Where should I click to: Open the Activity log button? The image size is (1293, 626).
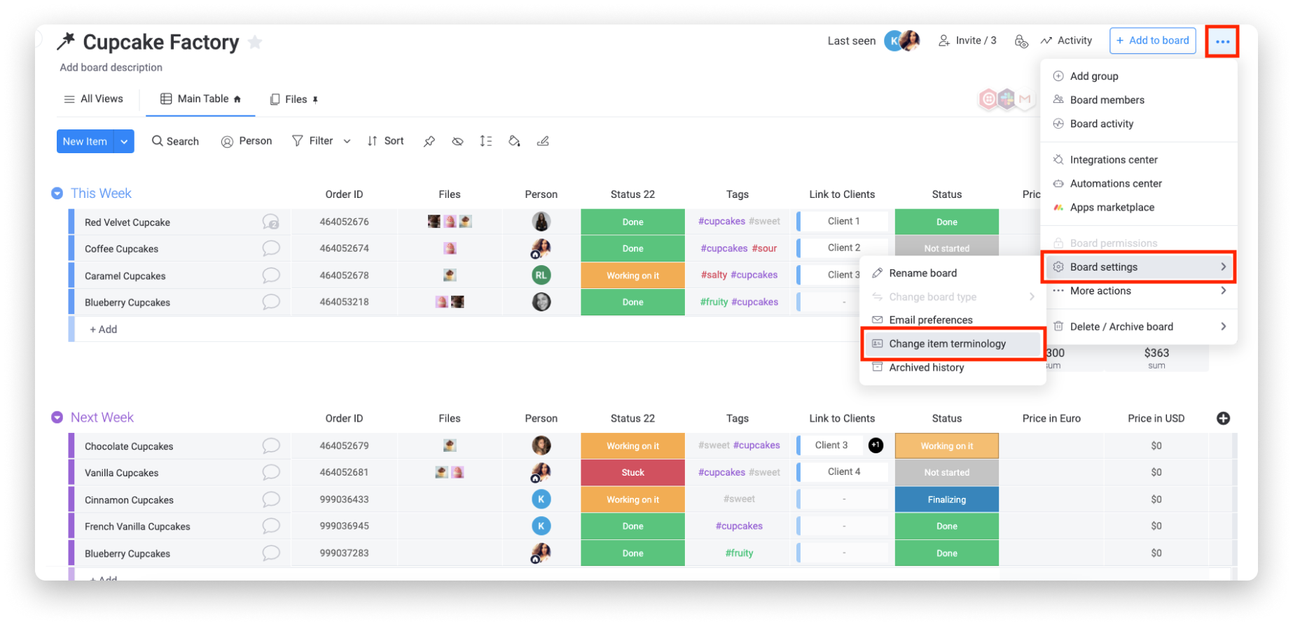pos(1067,41)
